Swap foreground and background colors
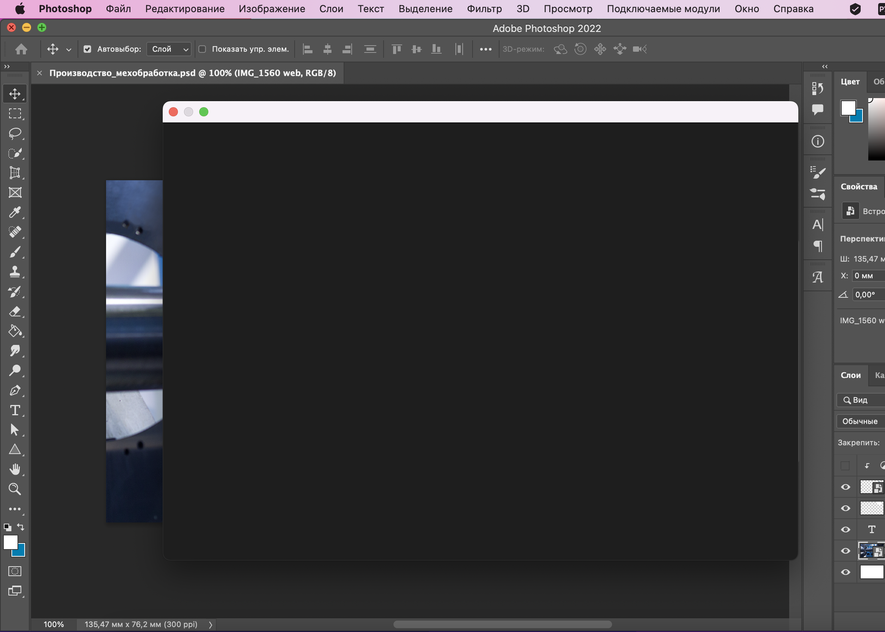The height and width of the screenshot is (632, 885). click(x=21, y=527)
